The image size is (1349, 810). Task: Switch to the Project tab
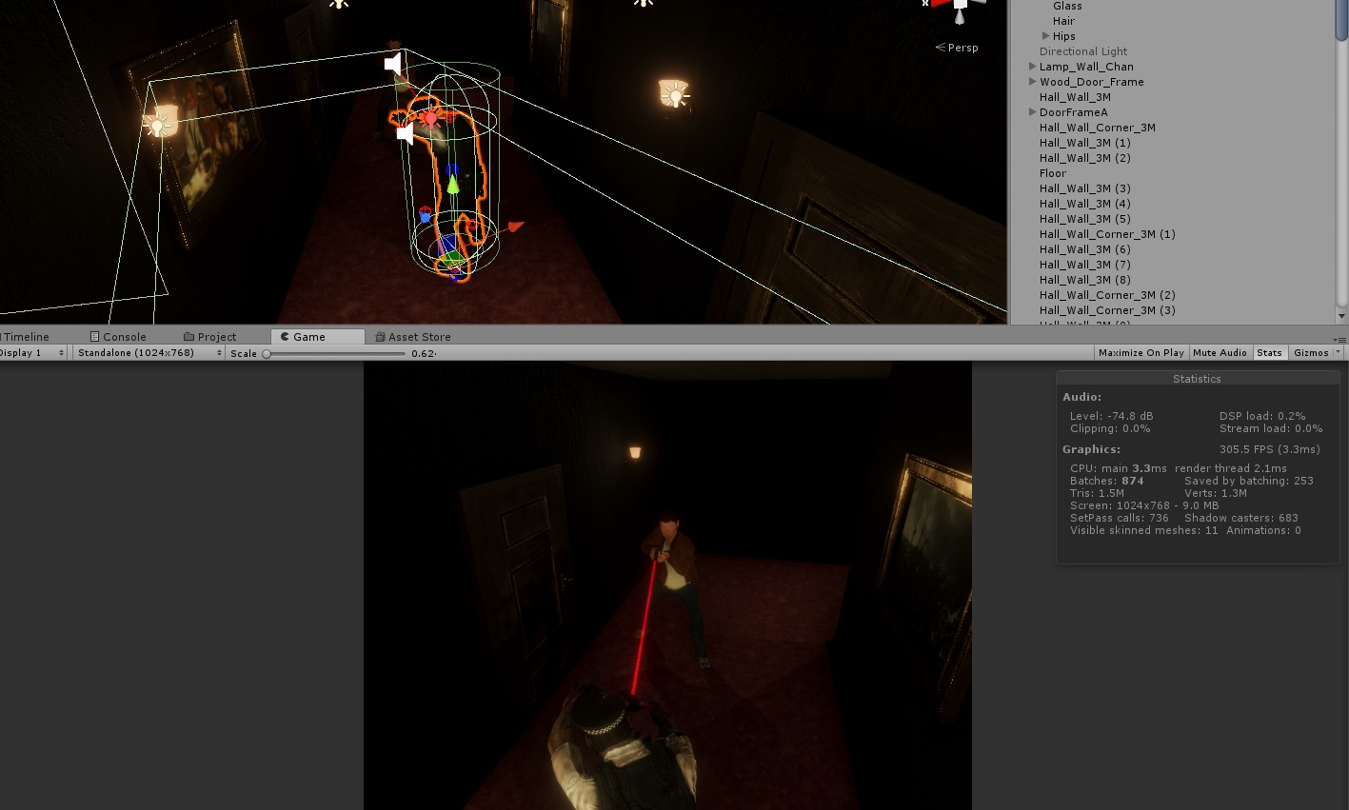[217, 336]
